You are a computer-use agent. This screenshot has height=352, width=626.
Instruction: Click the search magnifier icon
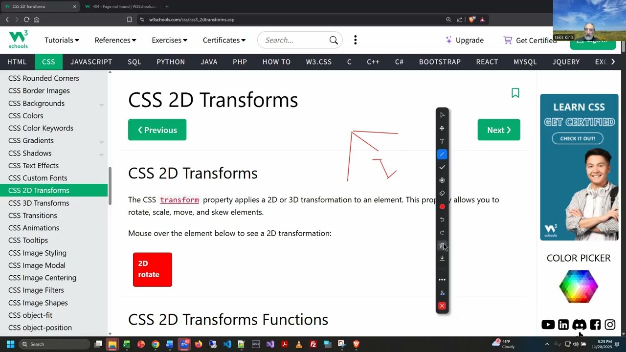click(334, 40)
